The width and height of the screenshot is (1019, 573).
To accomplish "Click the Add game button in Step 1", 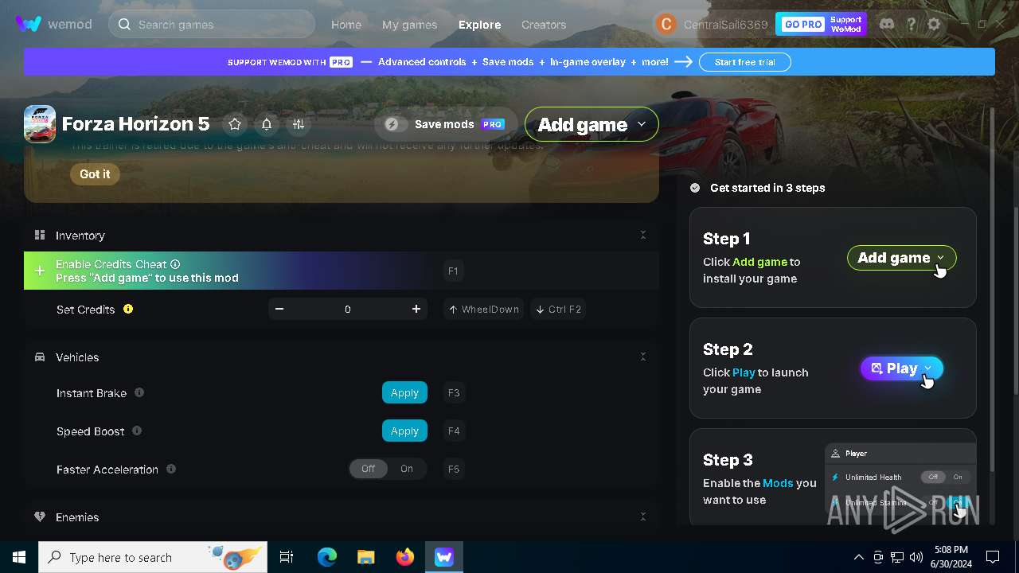I will click(901, 258).
